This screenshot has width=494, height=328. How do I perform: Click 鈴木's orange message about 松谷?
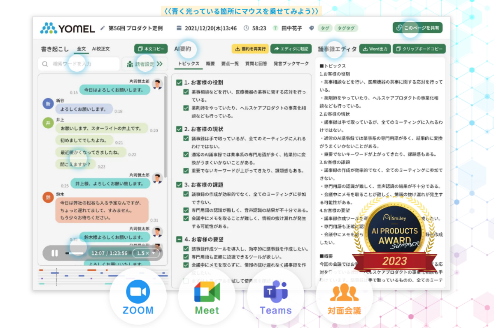pyautogui.click(x=101, y=210)
